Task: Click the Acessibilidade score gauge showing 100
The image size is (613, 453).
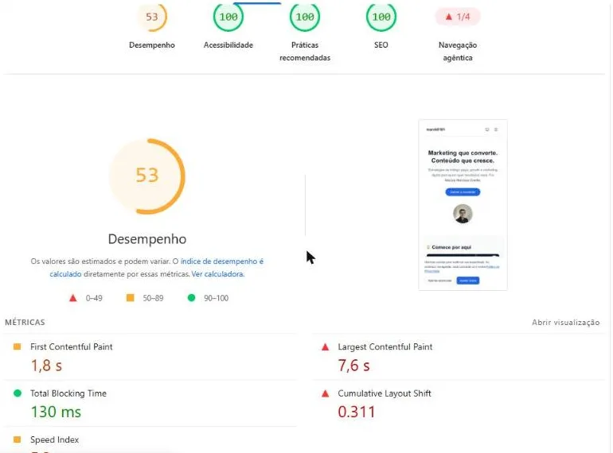Action: pos(228,17)
